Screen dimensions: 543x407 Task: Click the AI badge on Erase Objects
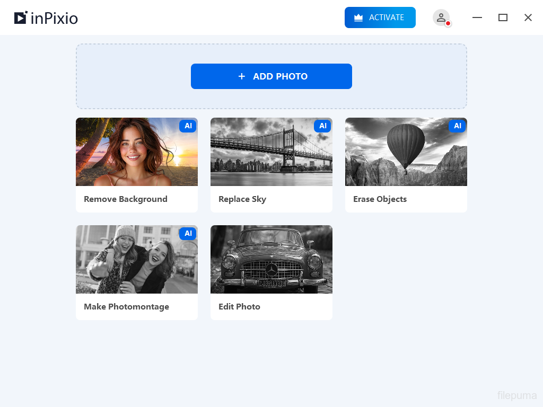pos(457,126)
